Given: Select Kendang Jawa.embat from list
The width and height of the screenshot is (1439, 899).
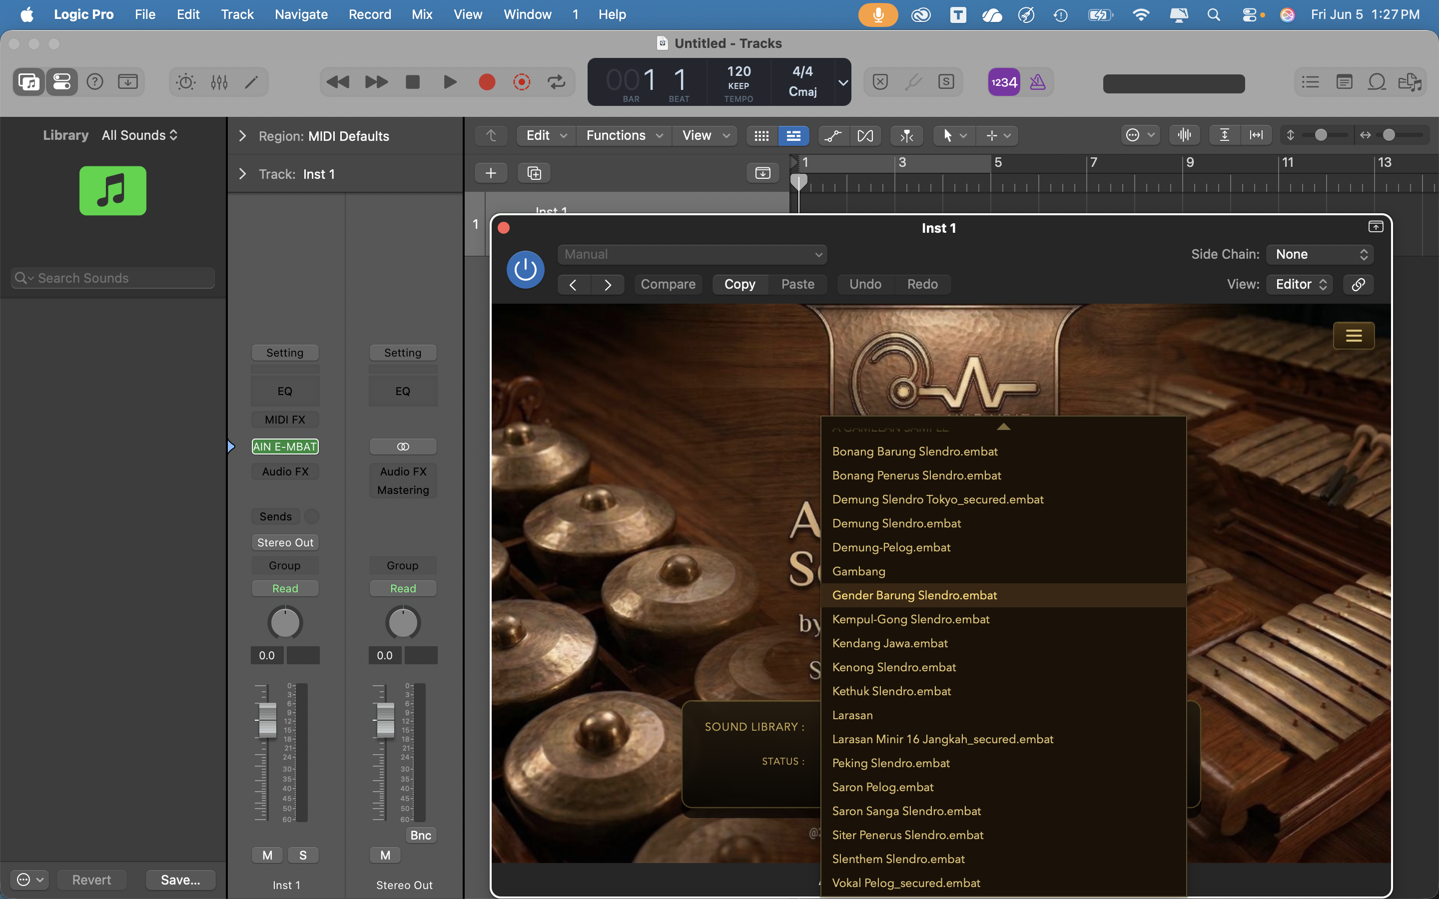Looking at the screenshot, I should (x=1003, y=643).
